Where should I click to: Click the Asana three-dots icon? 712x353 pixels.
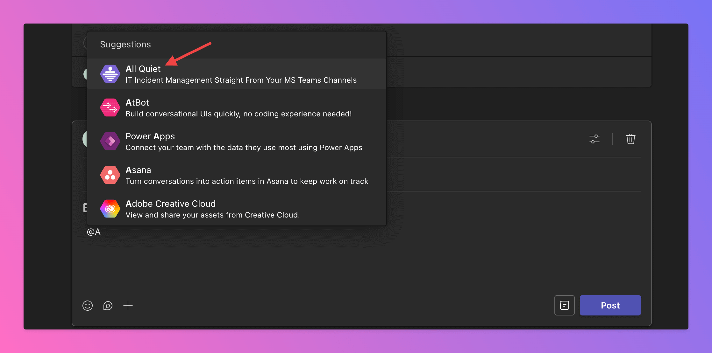pos(110,175)
